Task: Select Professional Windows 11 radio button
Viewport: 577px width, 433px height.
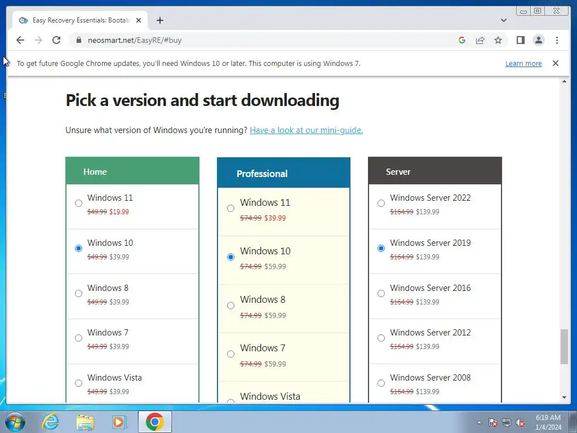Action: click(230, 209)
